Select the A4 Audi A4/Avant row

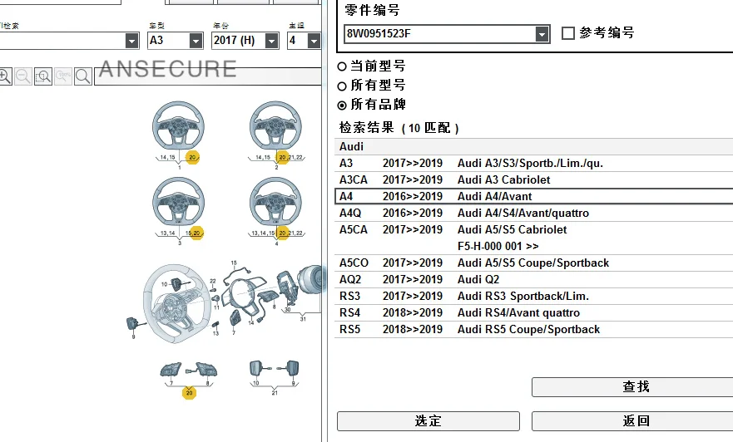(x=534, y=197)
